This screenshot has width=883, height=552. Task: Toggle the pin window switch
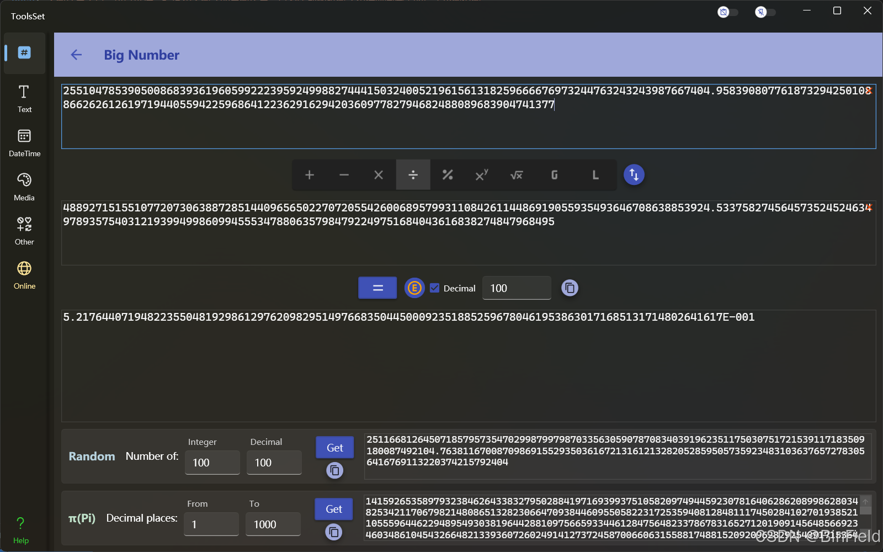click(x=765, y=12)
